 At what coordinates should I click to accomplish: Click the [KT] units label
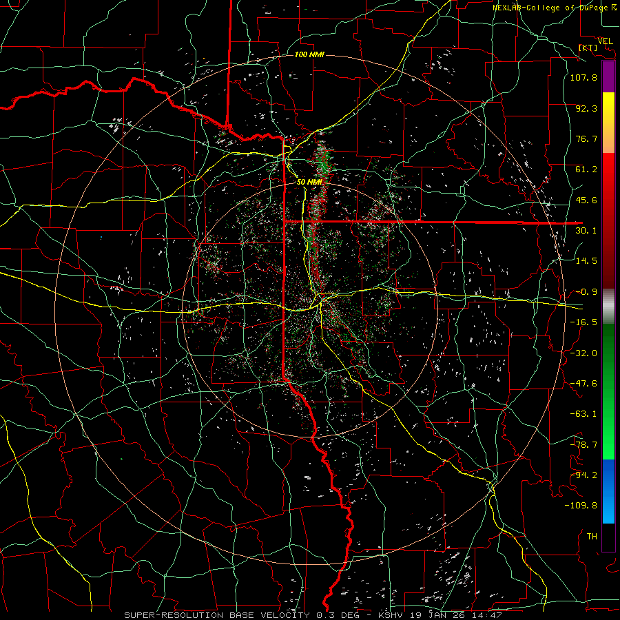point(588,48)
